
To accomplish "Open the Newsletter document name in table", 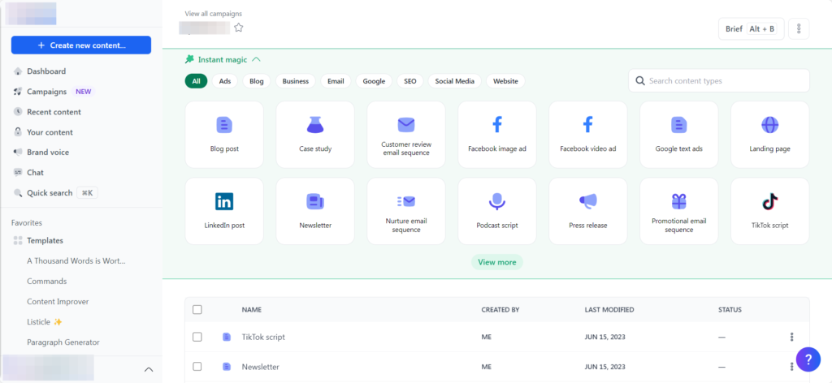I will pos(261,367).
